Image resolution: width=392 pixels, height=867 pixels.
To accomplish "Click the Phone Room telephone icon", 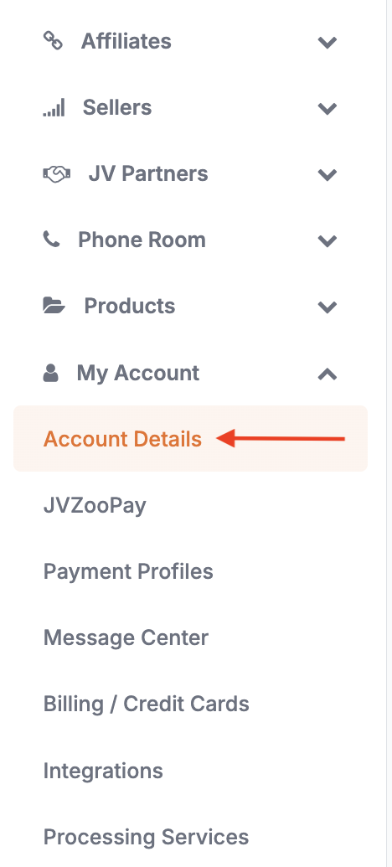I will [51, 240].
